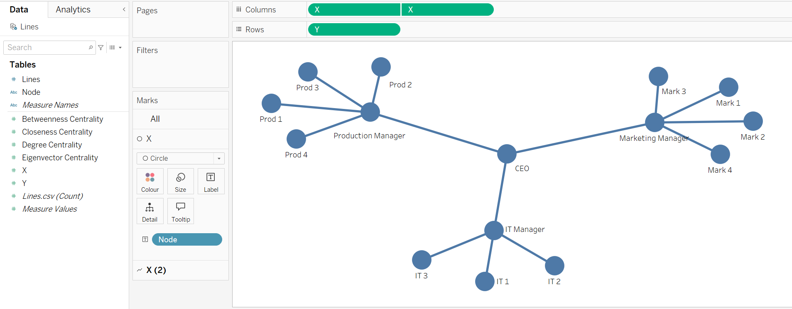
Task: Select the Betweenness Centrality field
Action: click(x=62, y=119)
